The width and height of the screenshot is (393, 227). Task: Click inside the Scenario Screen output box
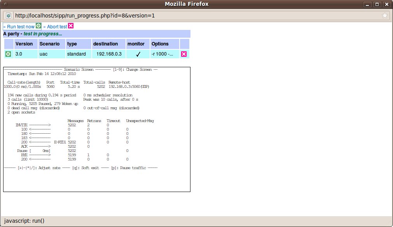click(97, 129)
